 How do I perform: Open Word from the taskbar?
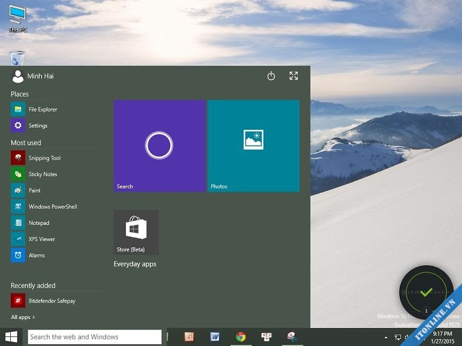click(x=215, y=337)
